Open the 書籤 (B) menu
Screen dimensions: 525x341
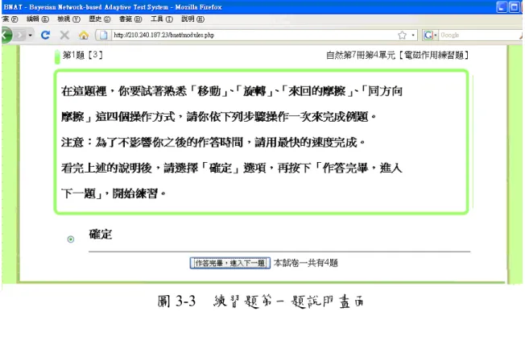pos(130,19)
